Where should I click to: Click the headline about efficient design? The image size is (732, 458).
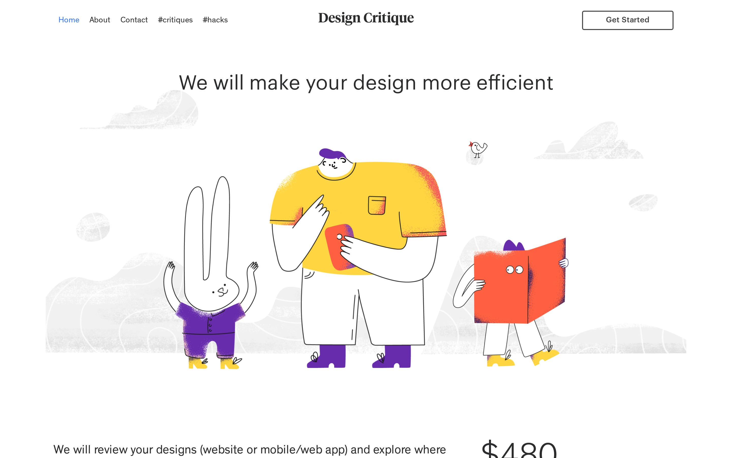tap(366, 83)
